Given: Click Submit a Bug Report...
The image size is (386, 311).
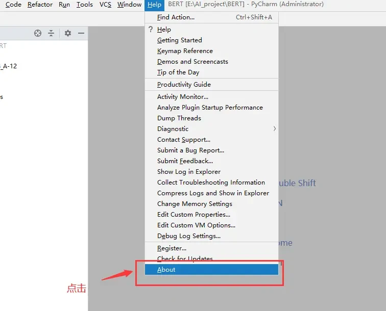Looking at the screenshot, I should [x=190, y=150].
